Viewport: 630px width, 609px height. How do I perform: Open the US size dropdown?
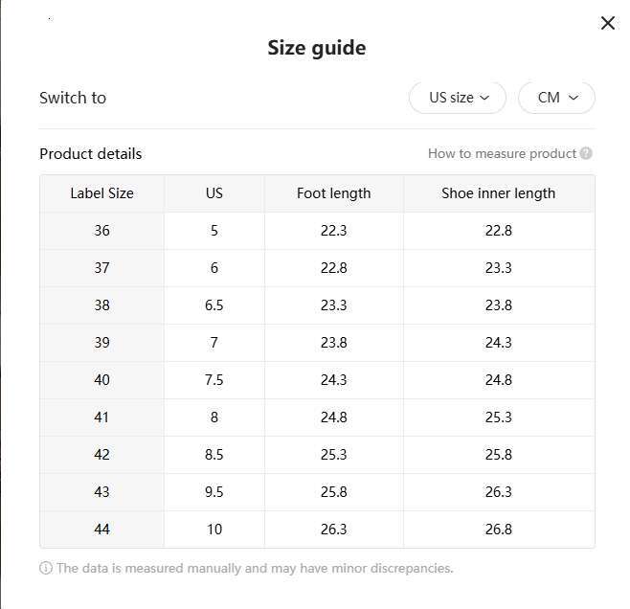458,98
